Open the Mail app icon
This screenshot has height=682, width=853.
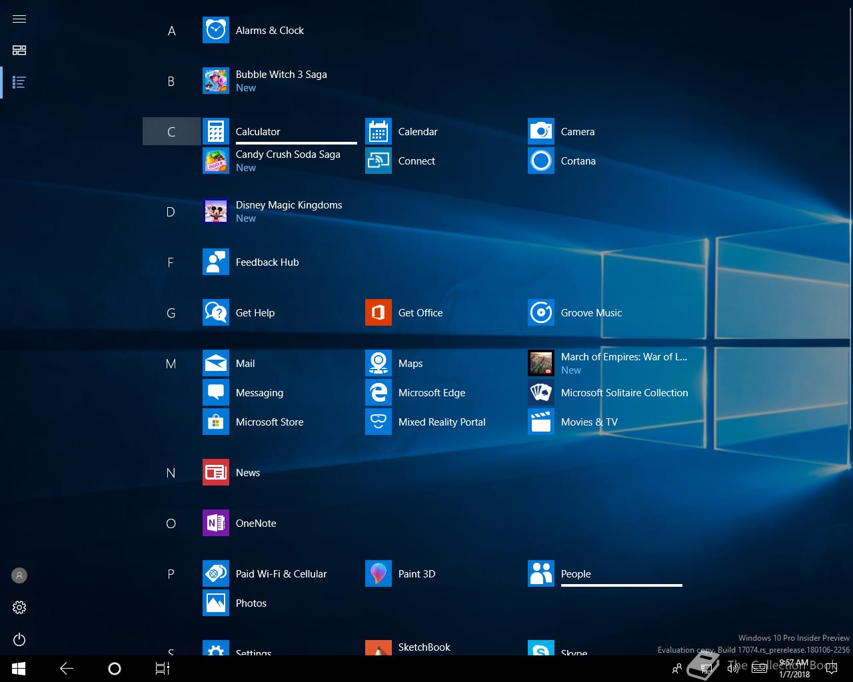(216, 364)
